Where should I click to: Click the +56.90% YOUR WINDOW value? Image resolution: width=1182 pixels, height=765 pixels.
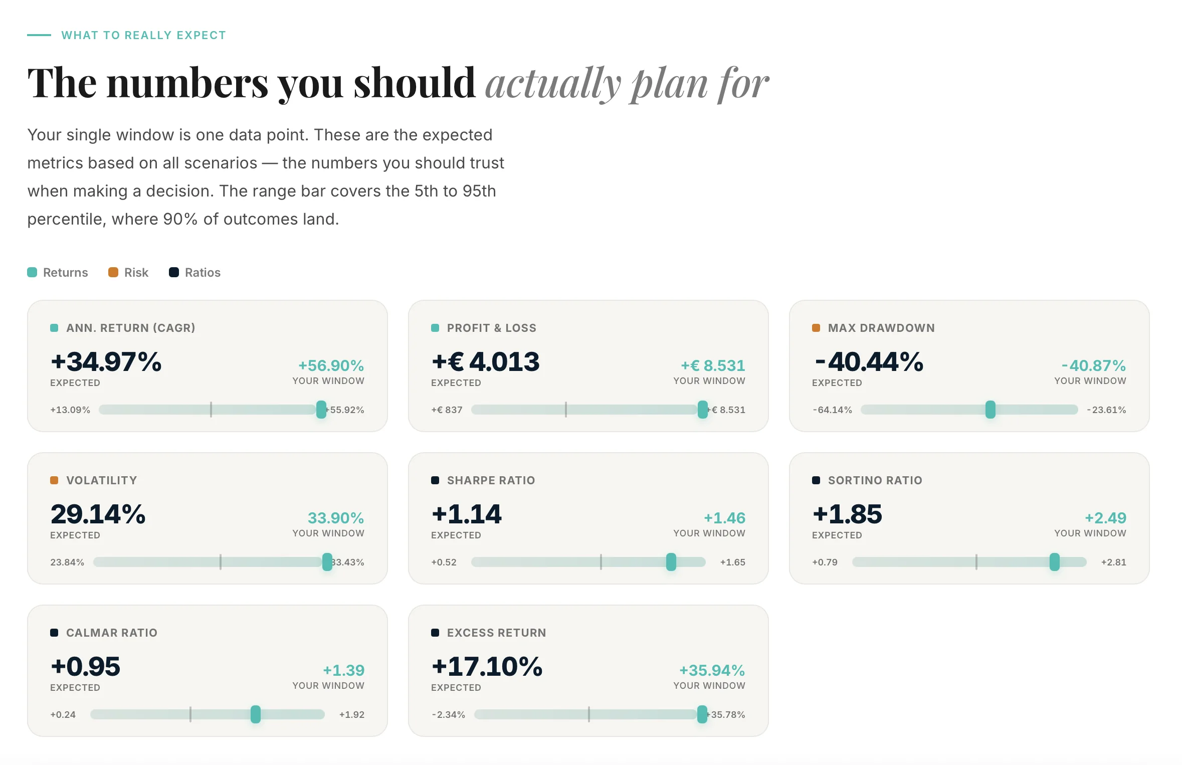click(332, 365)
